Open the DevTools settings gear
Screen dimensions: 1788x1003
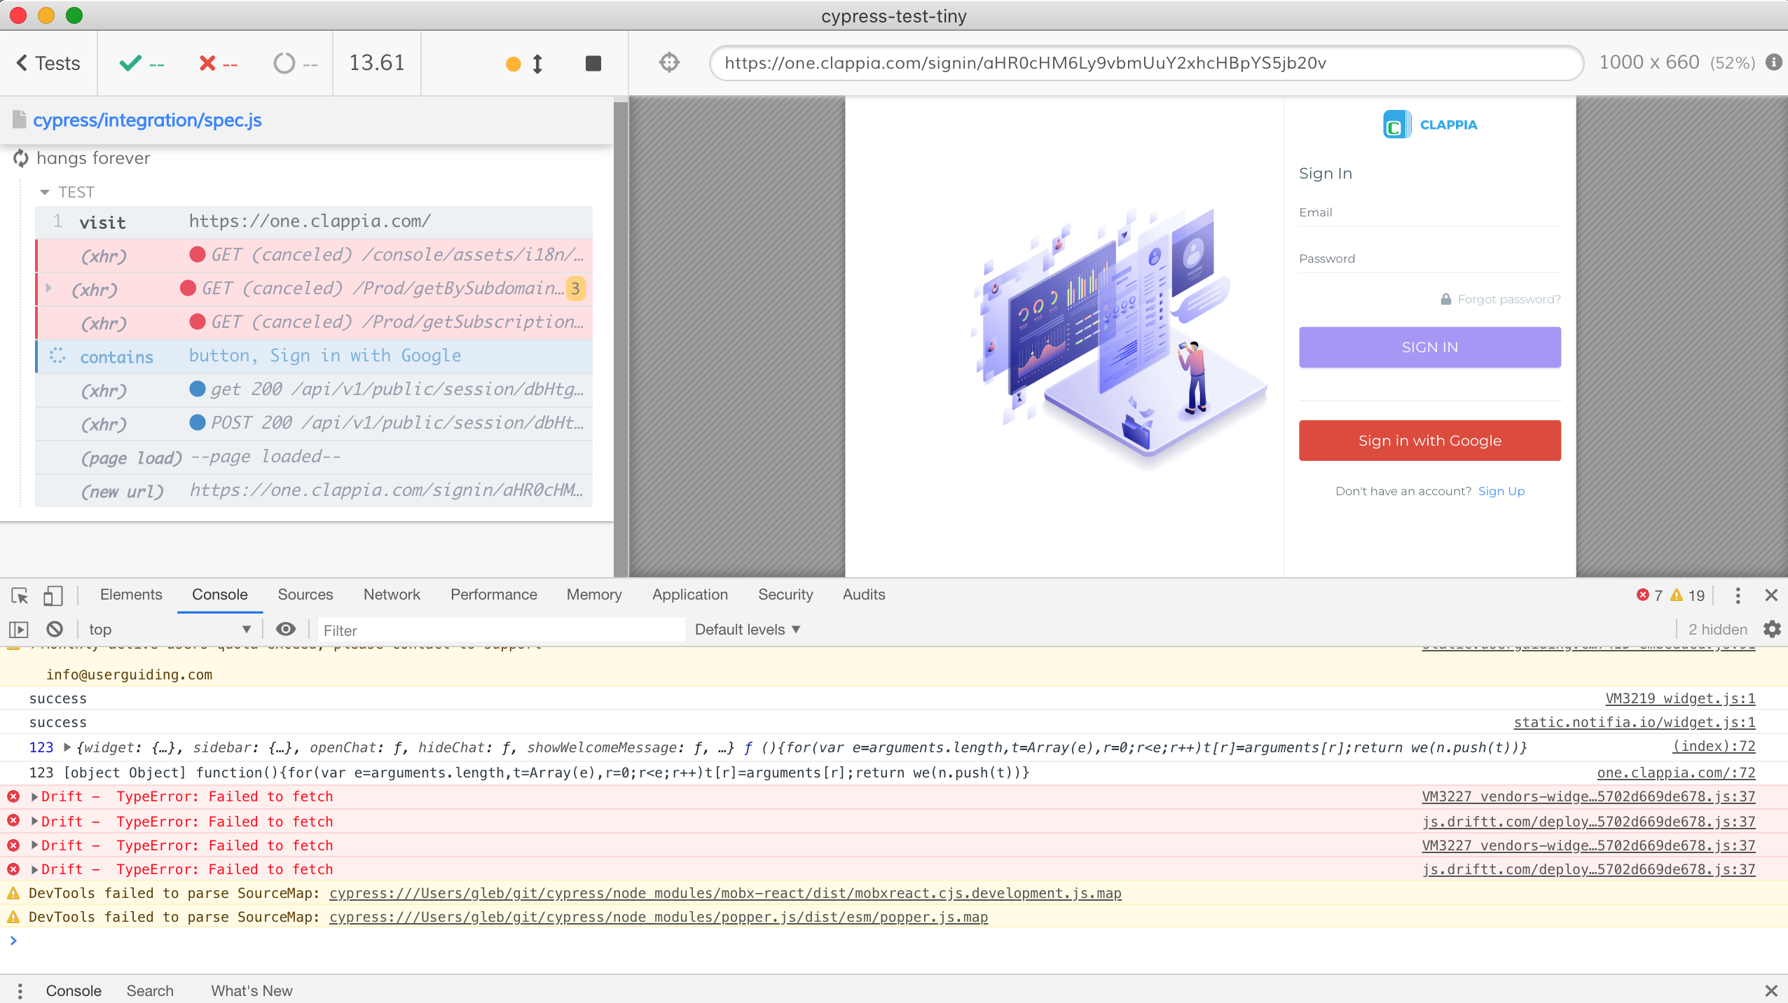coord(1773,629)
